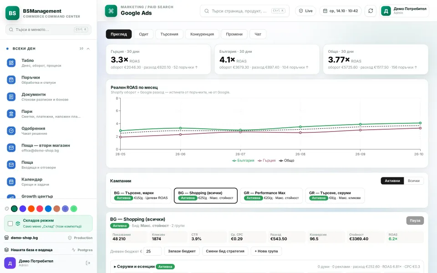Image resolution: width=437 pixels, height=273 pixels.
Task: Click Смени бид стратегия button
Action: coord(225,251)
